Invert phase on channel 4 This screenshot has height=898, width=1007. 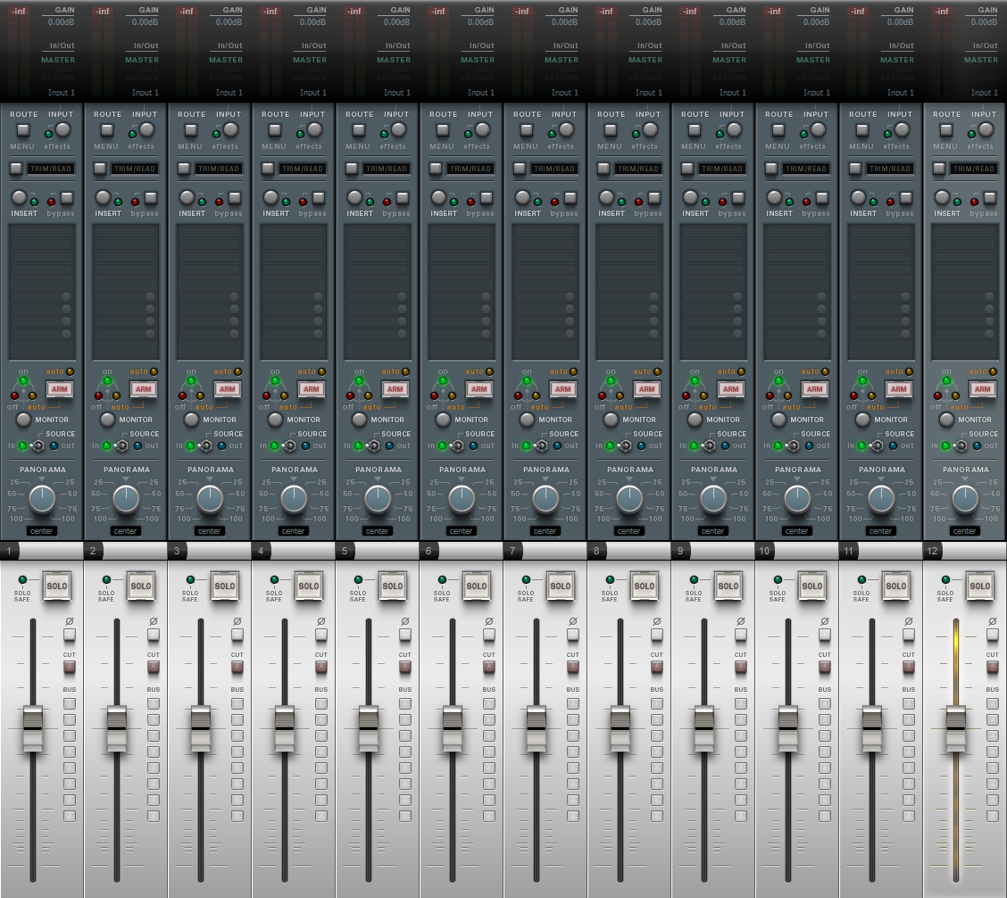tap(321, 635)
